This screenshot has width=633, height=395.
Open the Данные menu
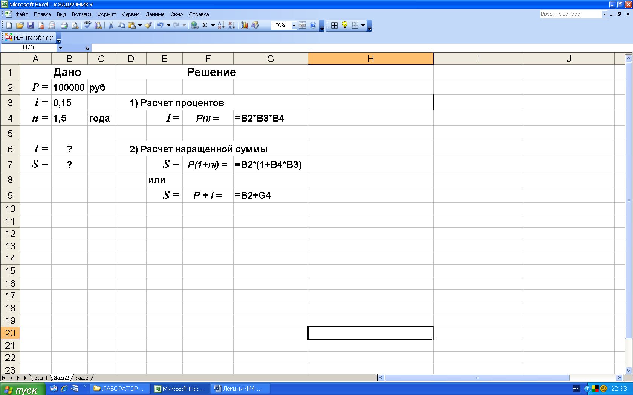pos(155,14)
